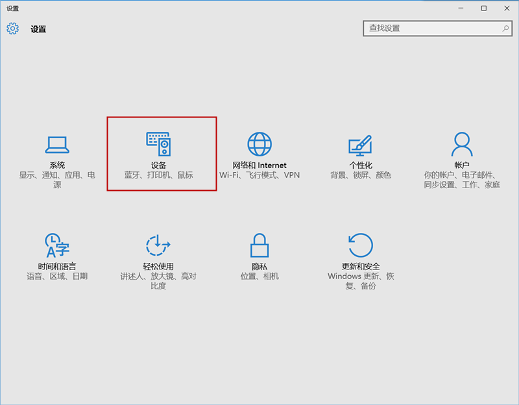Click inside the 查找设置 search field
The width and height of the screenshot is (519, 405).
437,29
